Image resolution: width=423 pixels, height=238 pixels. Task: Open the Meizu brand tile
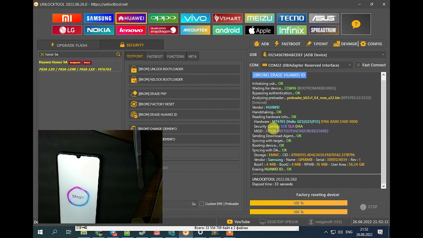coord(259,18)
